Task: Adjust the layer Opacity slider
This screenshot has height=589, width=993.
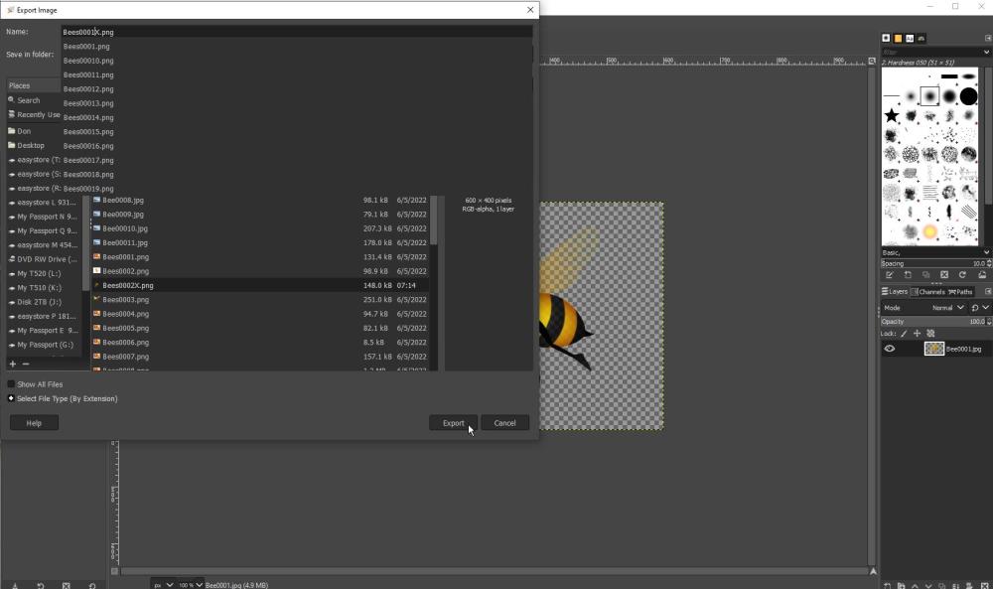Action: [x=923, y=322]
